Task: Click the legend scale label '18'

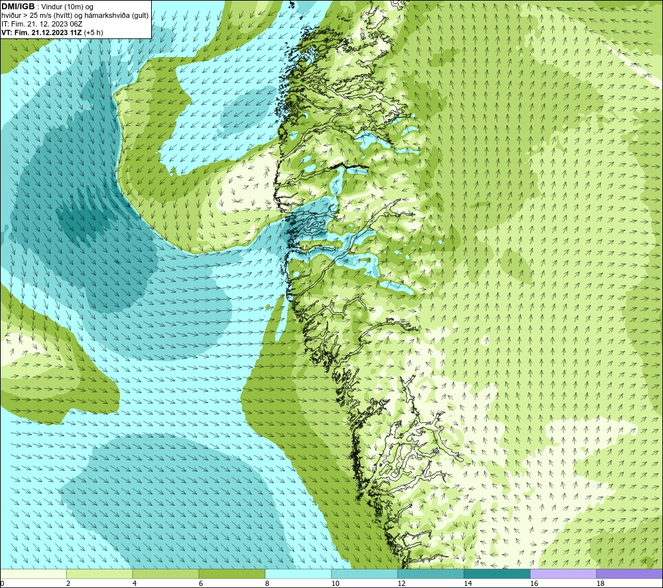Action: pos(600,583)
